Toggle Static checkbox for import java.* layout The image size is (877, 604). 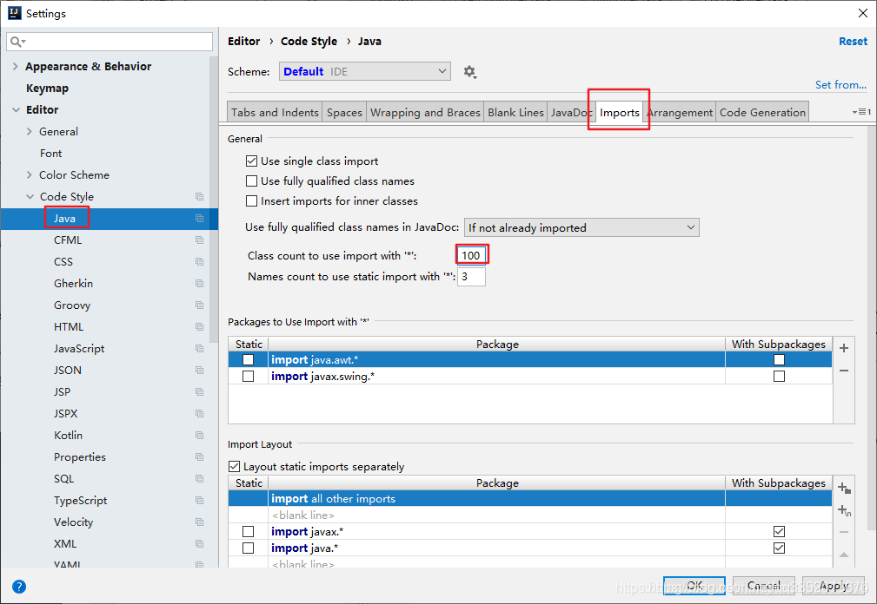[x=249, y=548]
